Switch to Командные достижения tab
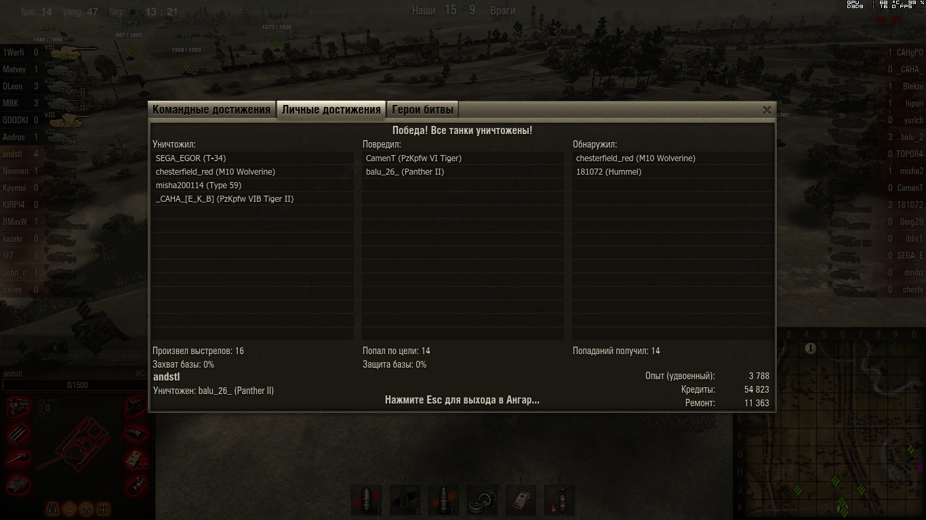 tap(212, 110)
